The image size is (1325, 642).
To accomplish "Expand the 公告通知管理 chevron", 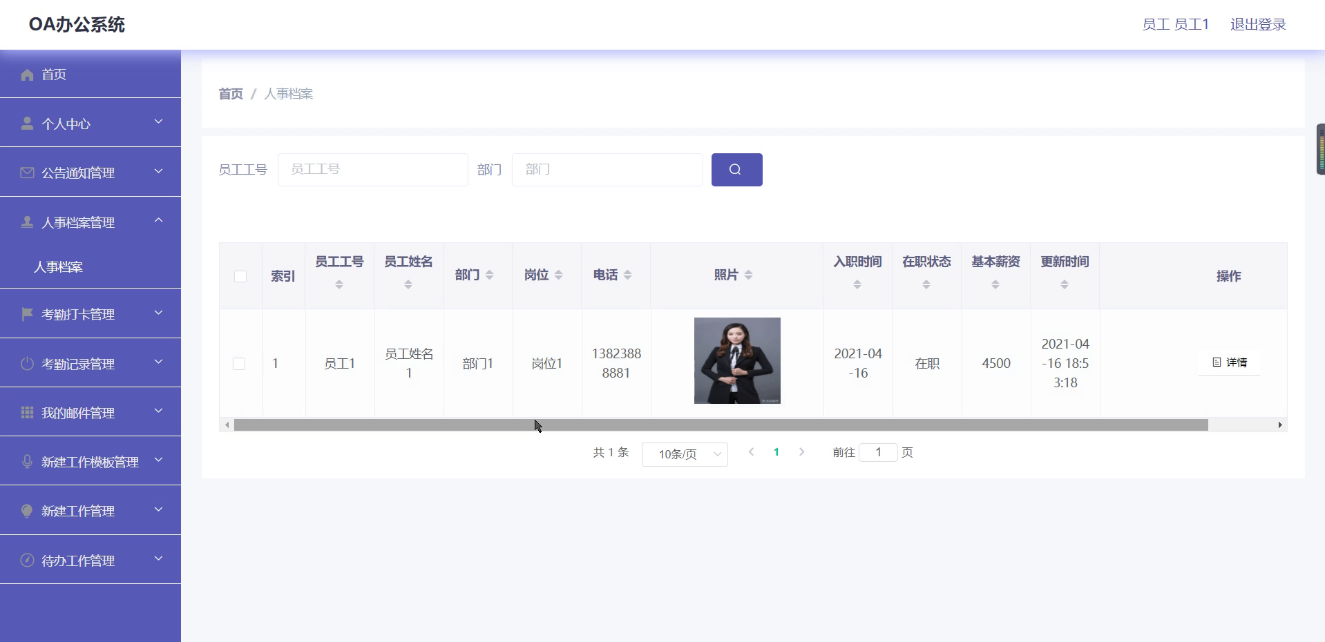I will 158,171.
